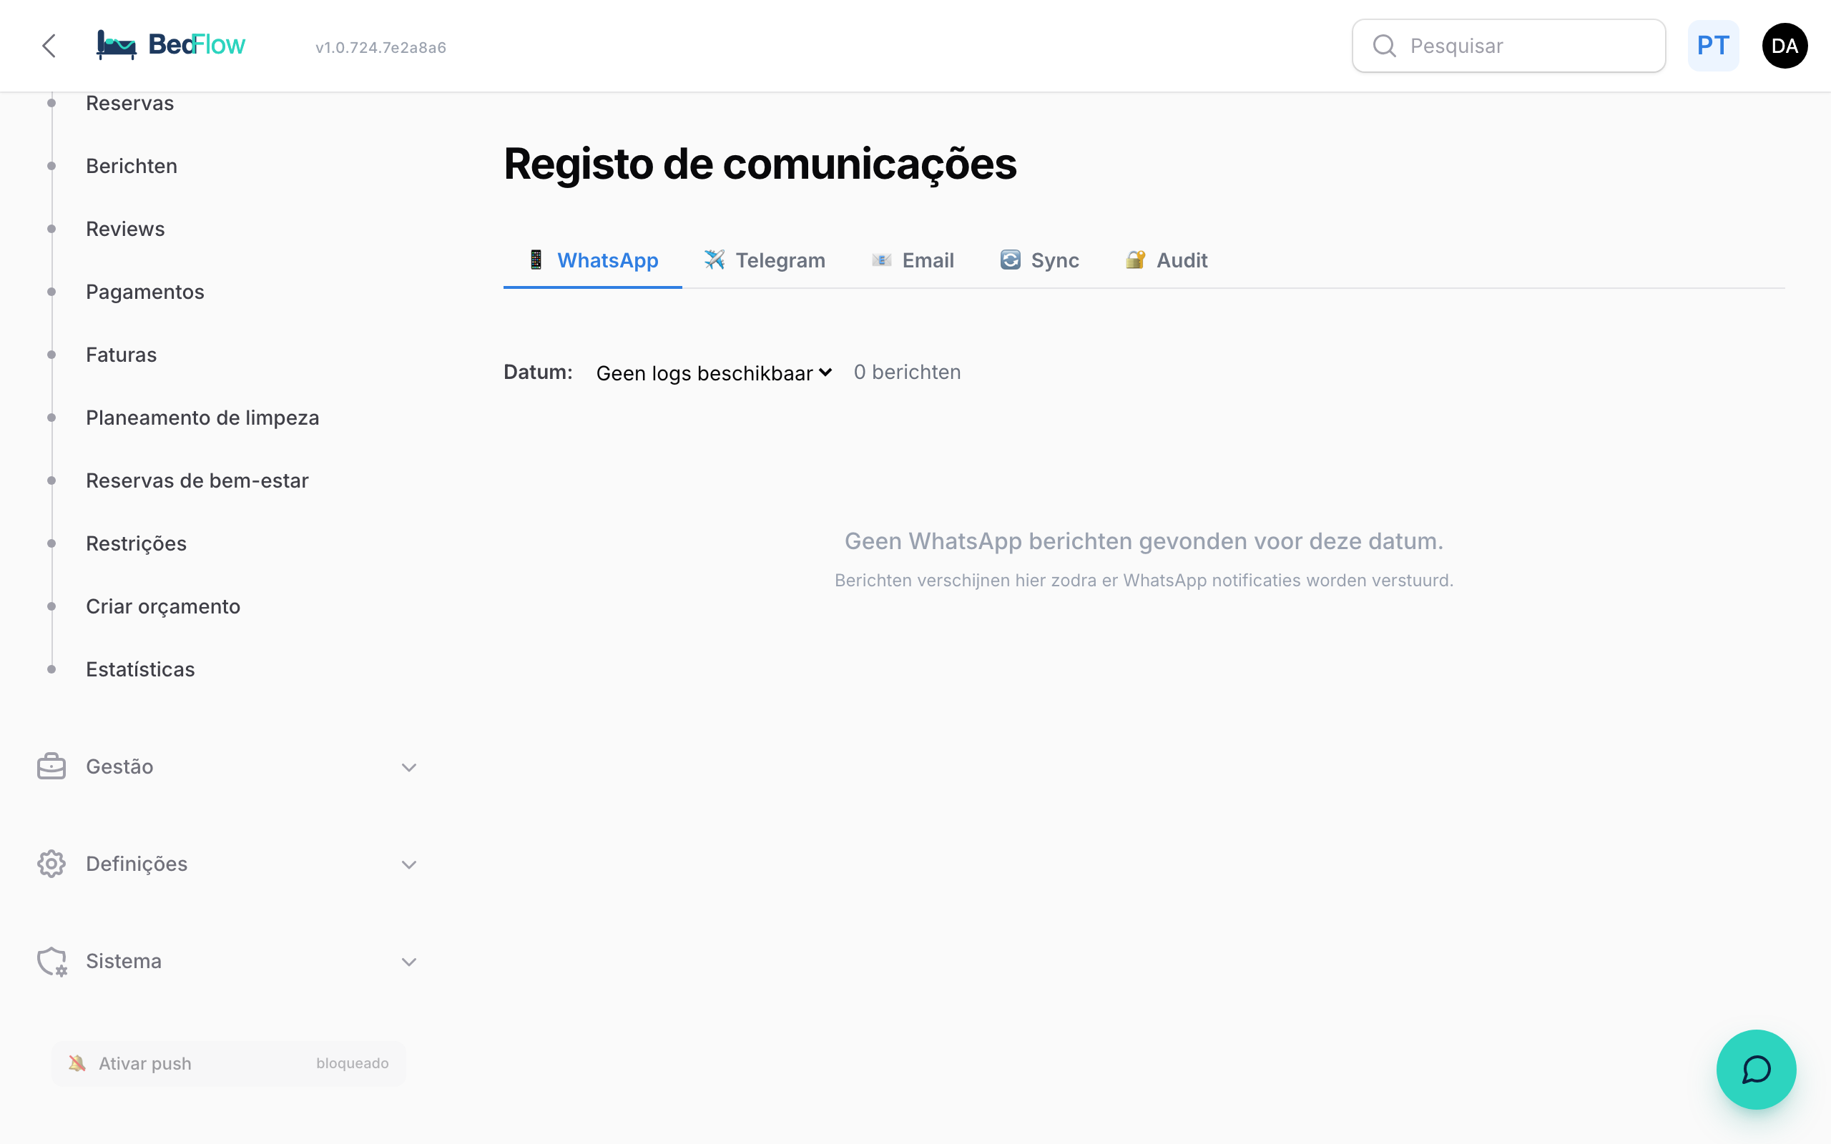Click the BedFlow logo
Image resolution: width=1831 pixels, height=1144 pixels.
click(170, 45)
